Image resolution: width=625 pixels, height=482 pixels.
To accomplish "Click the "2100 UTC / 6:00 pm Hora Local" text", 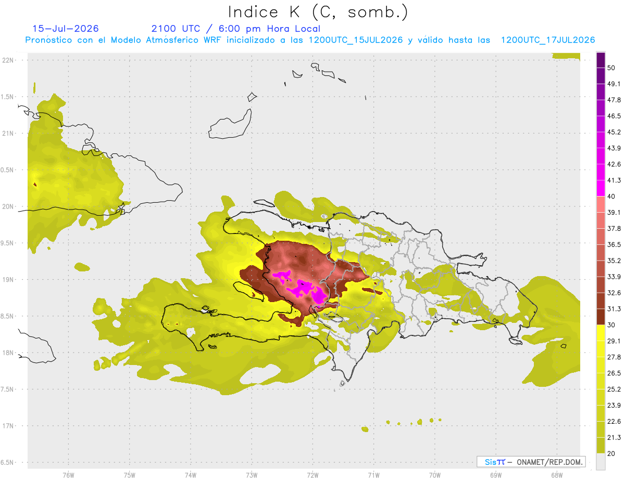I will (x=236, y=29).
